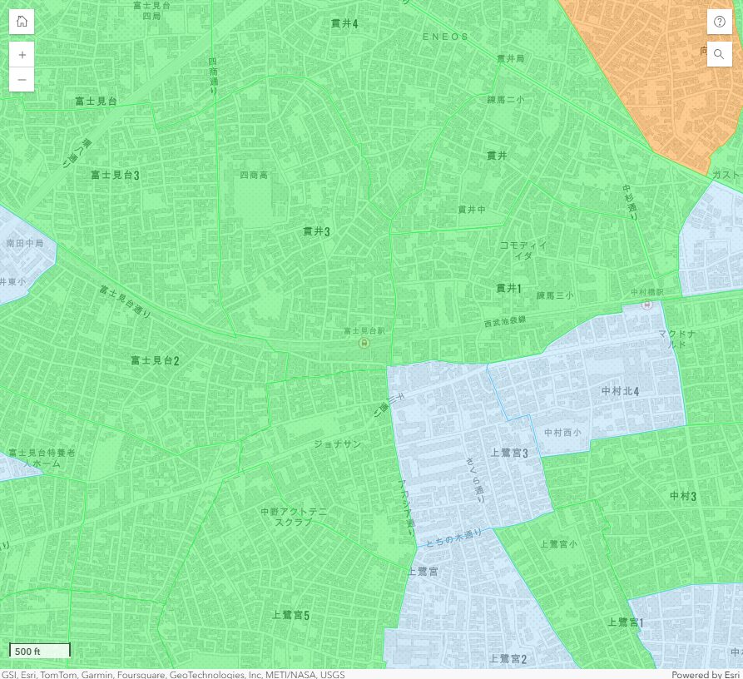Viewport: 743px width, 679px height.
Task: Zoom out with the minus button
Action: 22,79
